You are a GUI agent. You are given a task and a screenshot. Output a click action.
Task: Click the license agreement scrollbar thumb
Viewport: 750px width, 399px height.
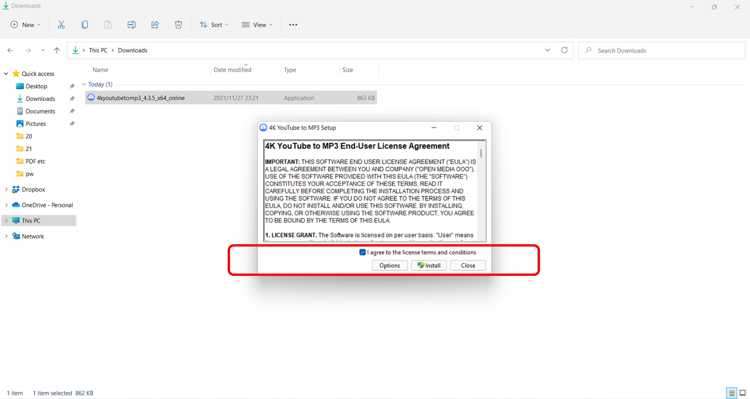(481, 153)
